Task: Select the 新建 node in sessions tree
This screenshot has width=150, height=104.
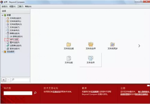Action: (x=9, y=15)
